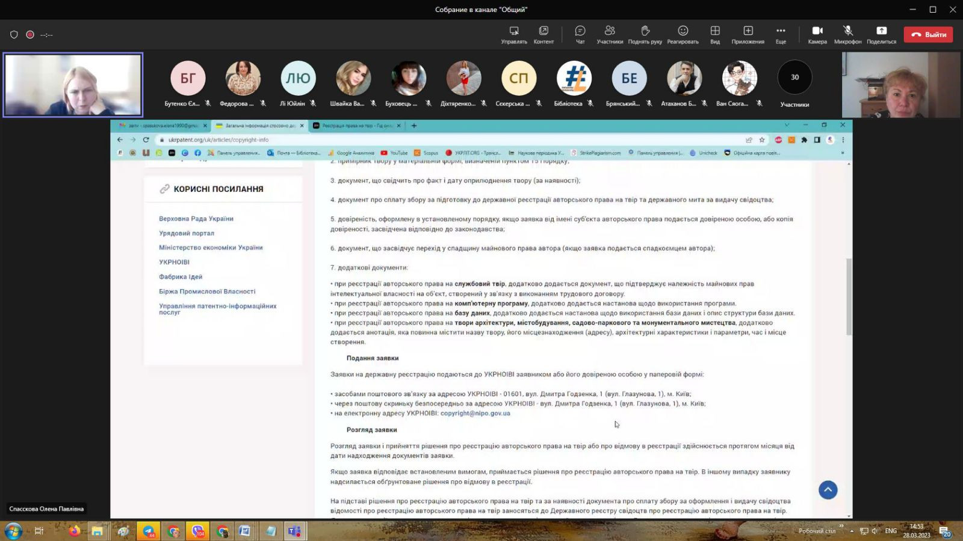
Task: Click the browser page vertical scrollbar
Action: coord(849,297)
